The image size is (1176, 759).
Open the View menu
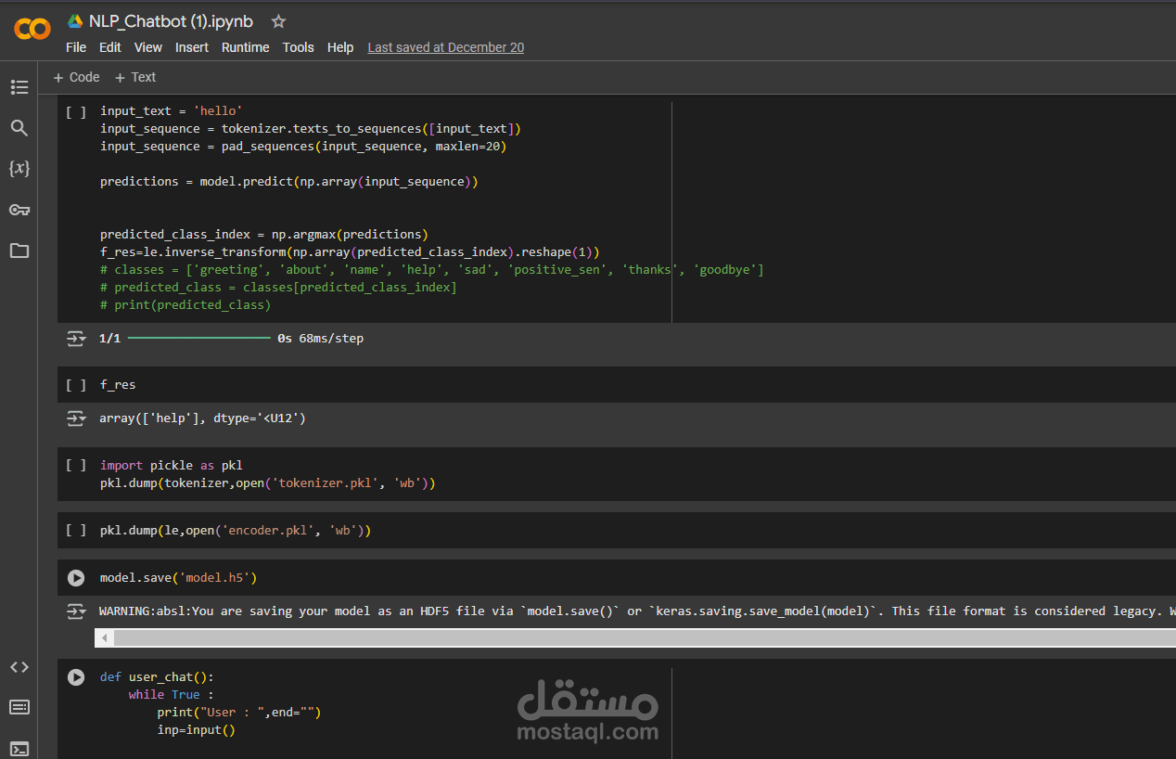point(148,47)
